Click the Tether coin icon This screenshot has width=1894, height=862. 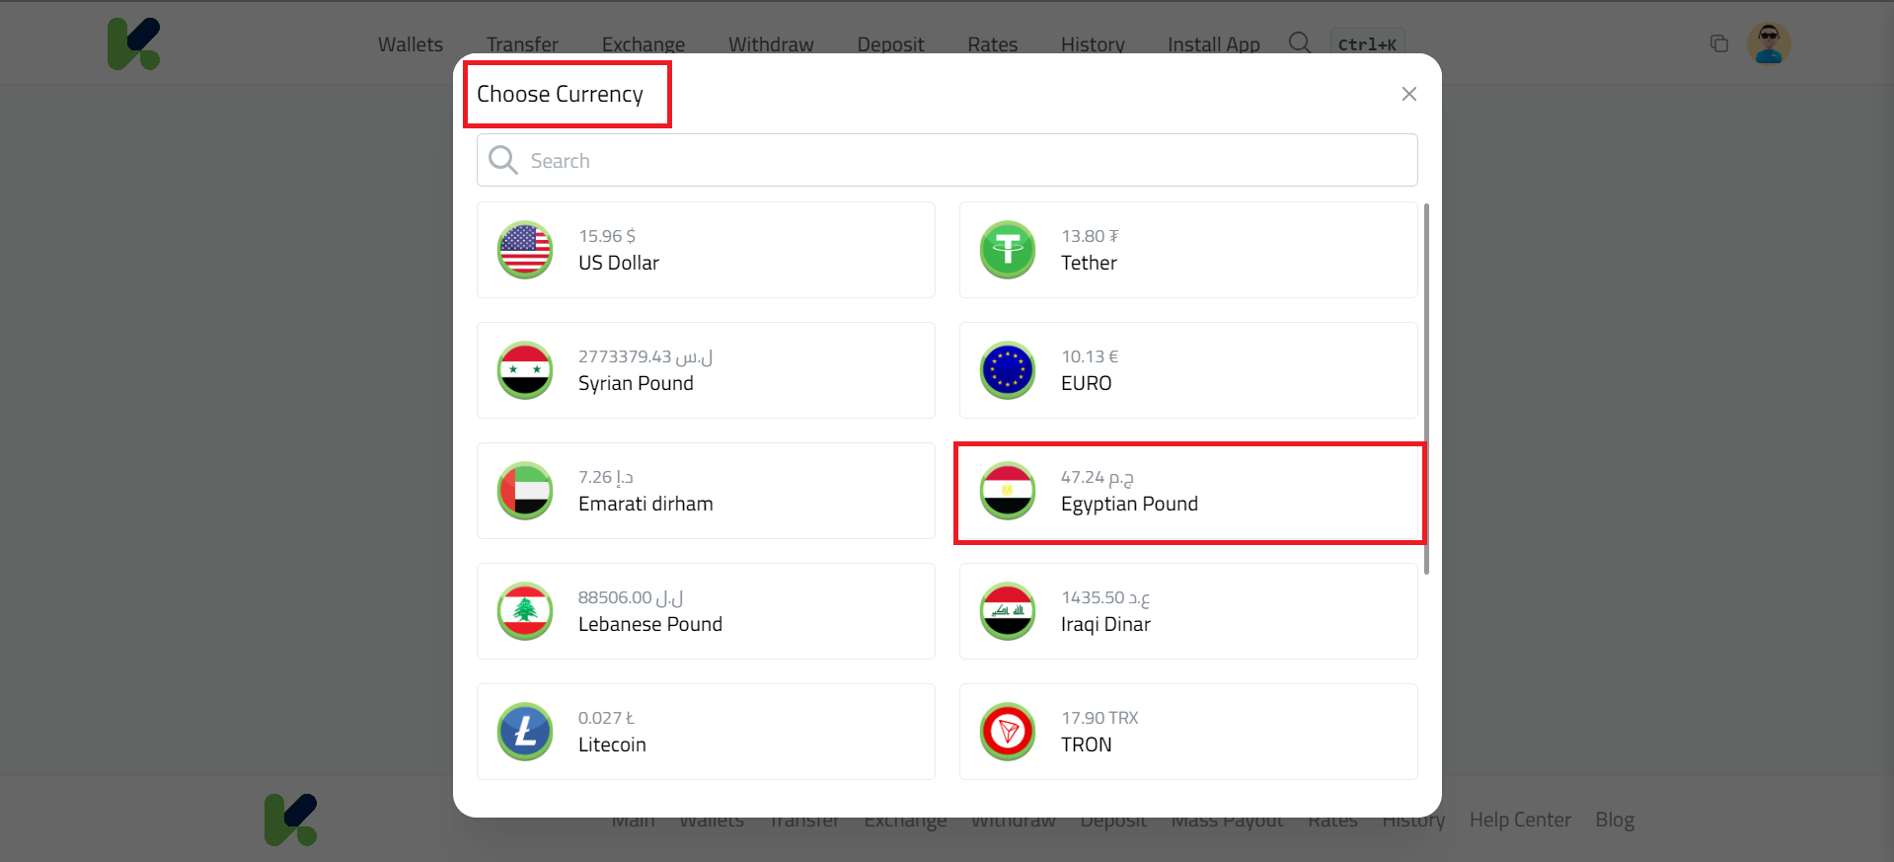pyautogui.click(x=1008, y=250)
